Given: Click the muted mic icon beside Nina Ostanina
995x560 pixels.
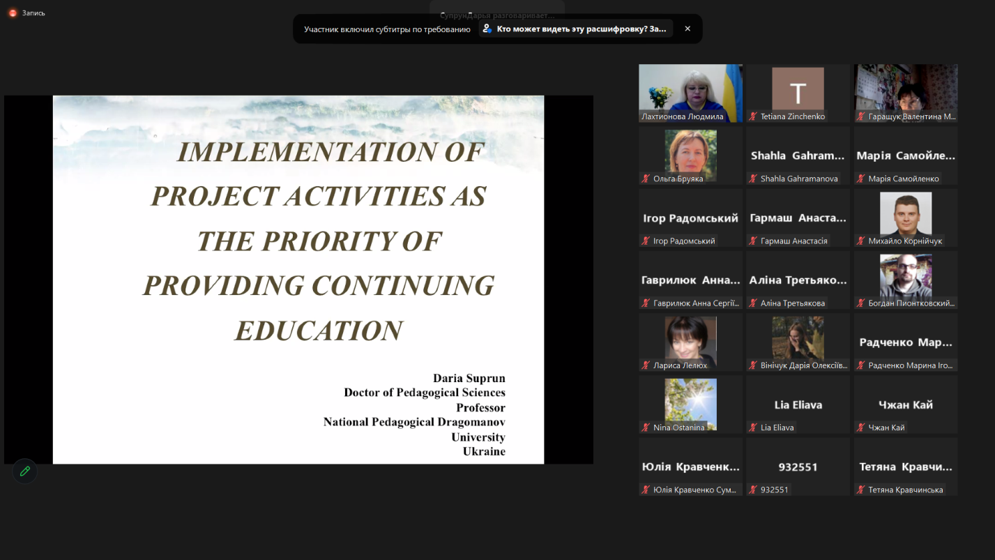Looking at the screenshot, I should tap(646, 428).
